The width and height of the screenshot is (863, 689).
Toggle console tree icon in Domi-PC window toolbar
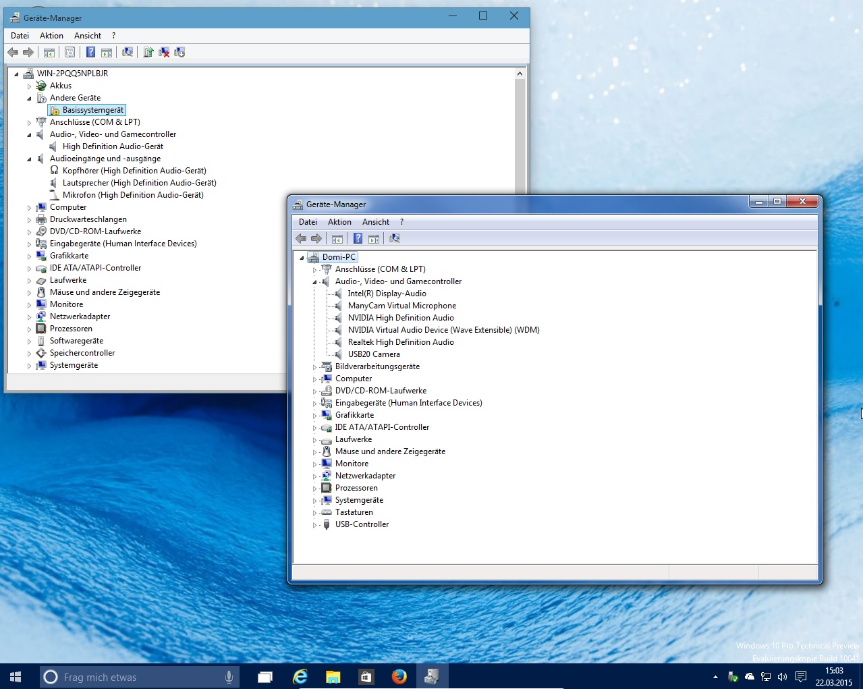pyautogui.click(x=337, y=239)
